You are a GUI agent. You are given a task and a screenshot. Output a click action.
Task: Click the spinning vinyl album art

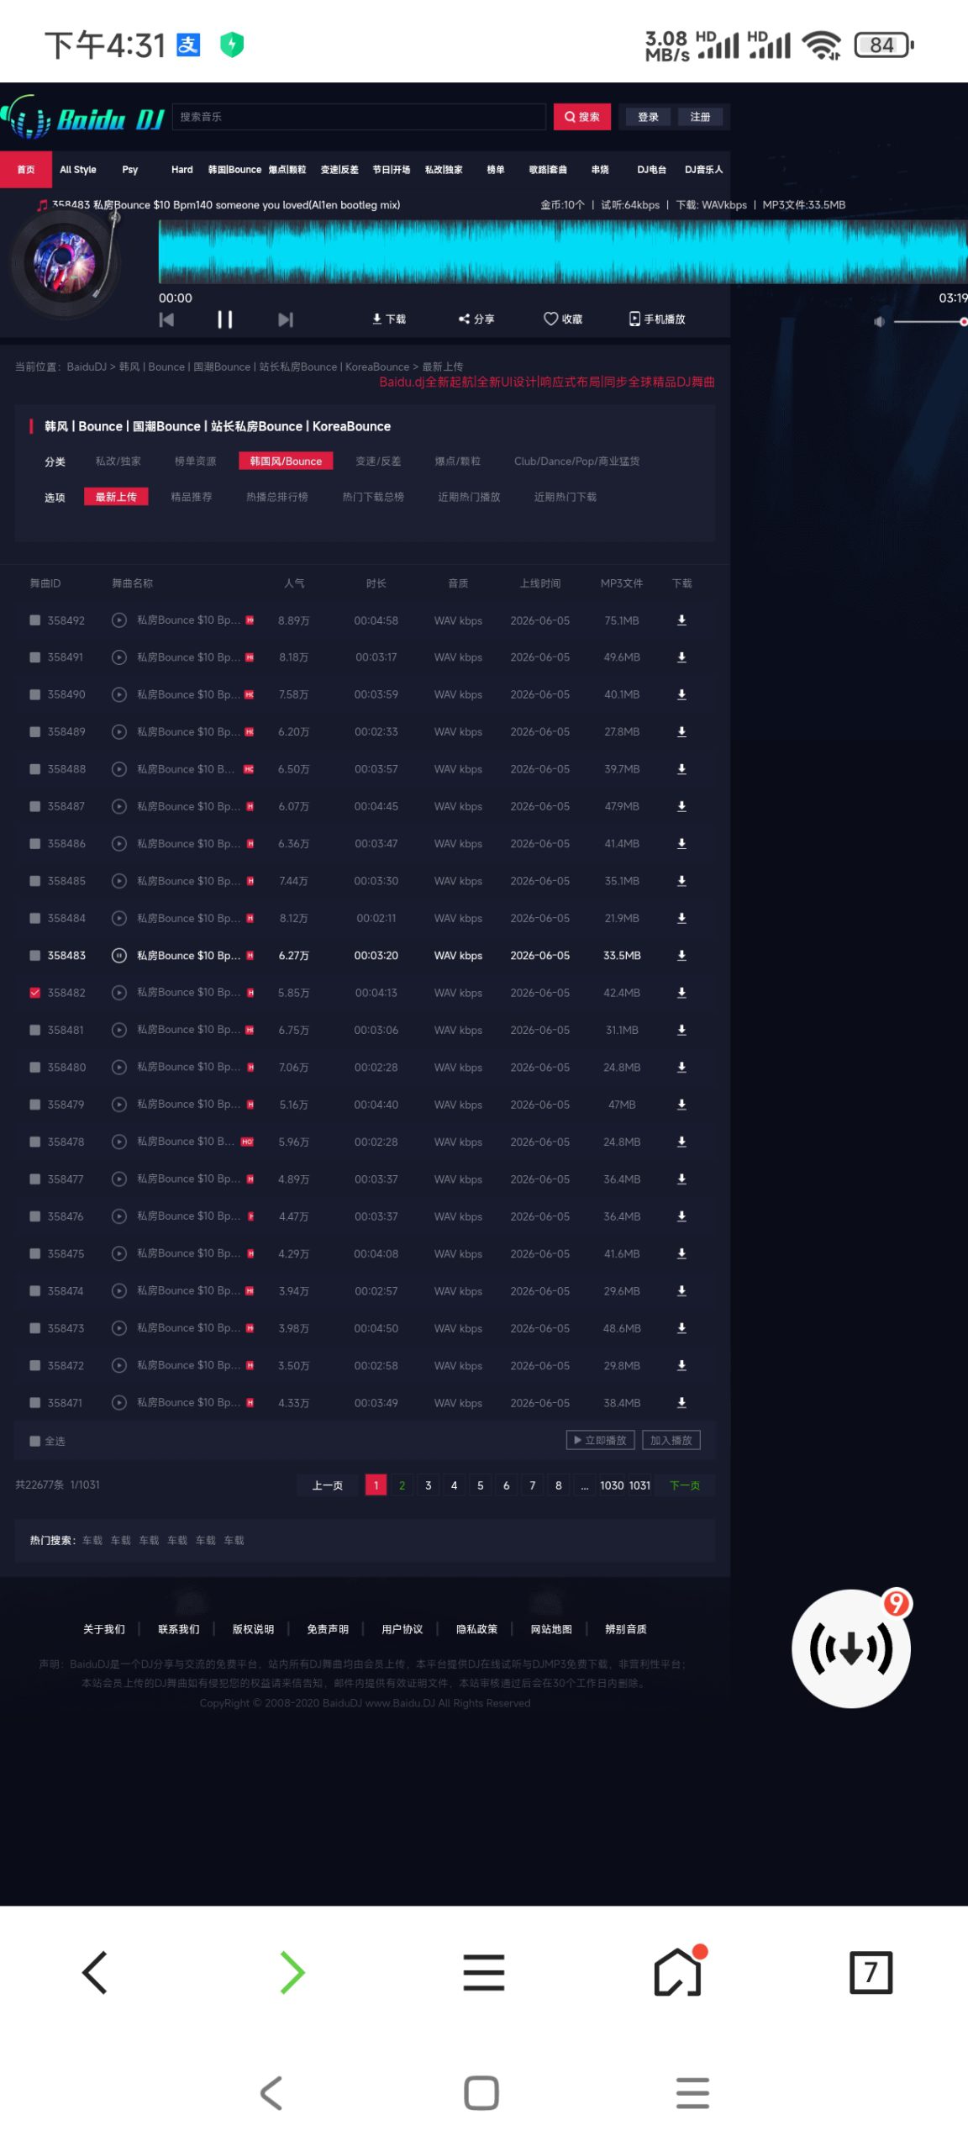pyautogui.click(x=64, y=262)
